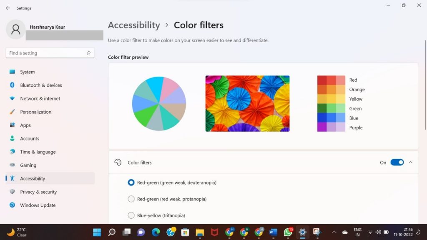
Task: Collapse the Color filters section chevron
Action: 411,162
